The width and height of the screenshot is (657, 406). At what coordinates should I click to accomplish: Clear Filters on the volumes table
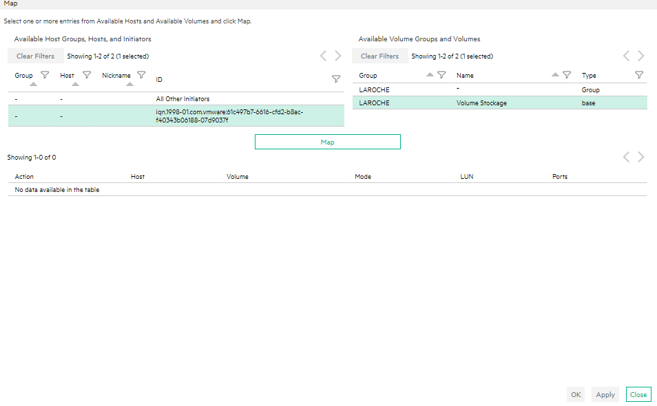379,56
